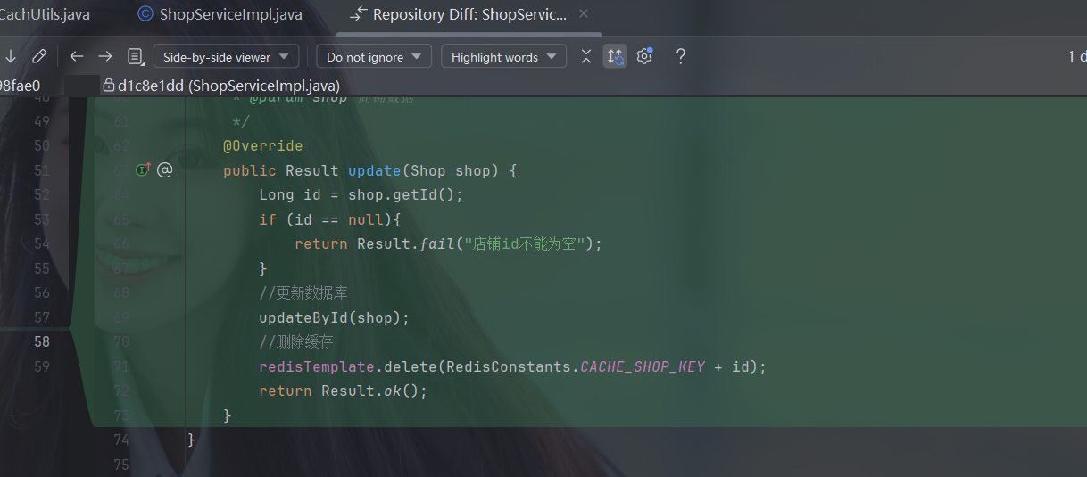Click d1c8e1dd (ShopServiceImpl.java) revision label

[228, 86]
